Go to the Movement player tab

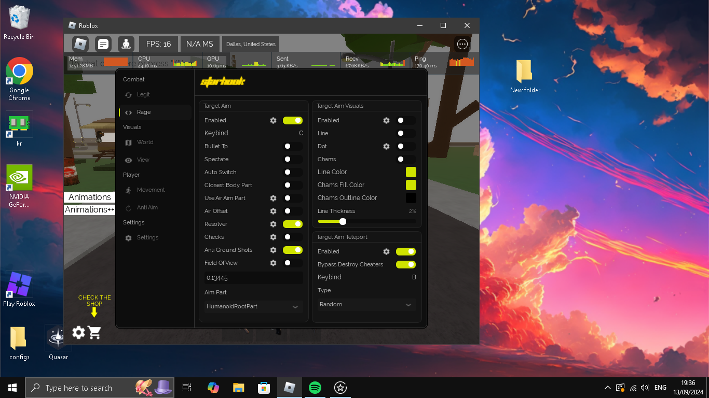click(155, 190)
